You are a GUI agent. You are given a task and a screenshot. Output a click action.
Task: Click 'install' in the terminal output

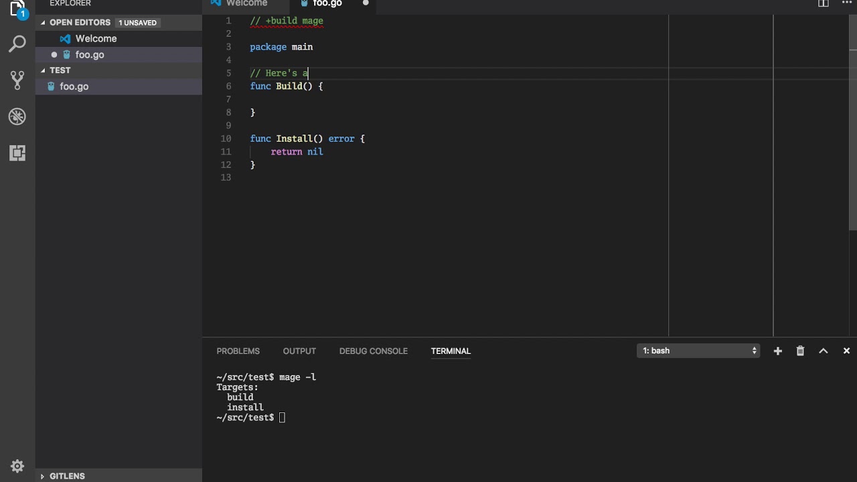coord(245,407)
